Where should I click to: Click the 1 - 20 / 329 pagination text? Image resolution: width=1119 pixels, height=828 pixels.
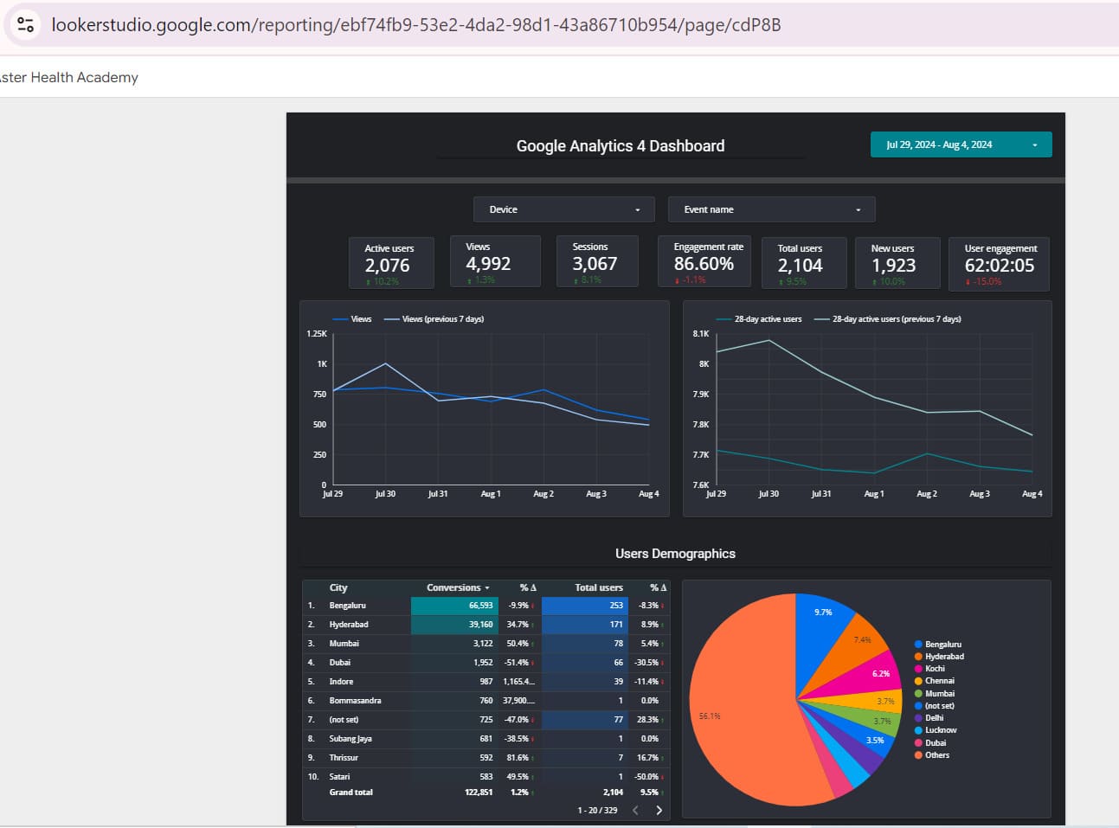coord(597,811)
